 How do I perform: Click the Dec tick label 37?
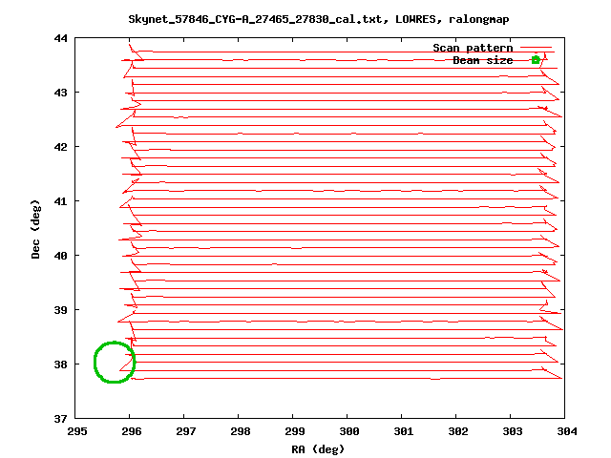[61, 419]
